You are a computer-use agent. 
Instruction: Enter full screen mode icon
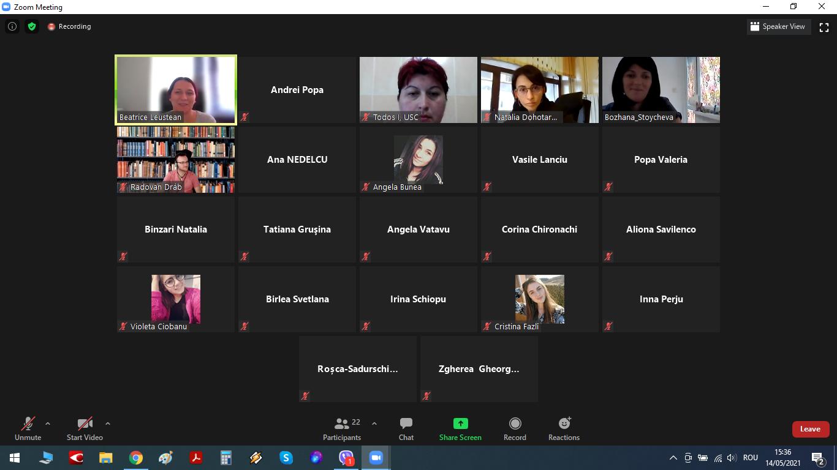point(824,27)
